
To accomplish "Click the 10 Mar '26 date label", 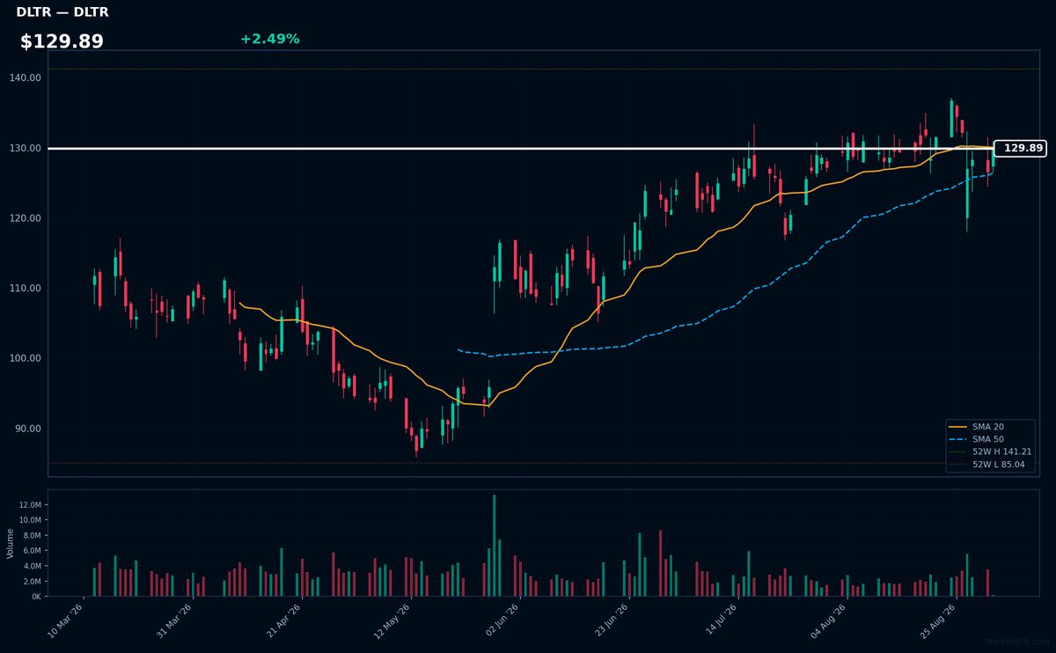I will point(64,621).
